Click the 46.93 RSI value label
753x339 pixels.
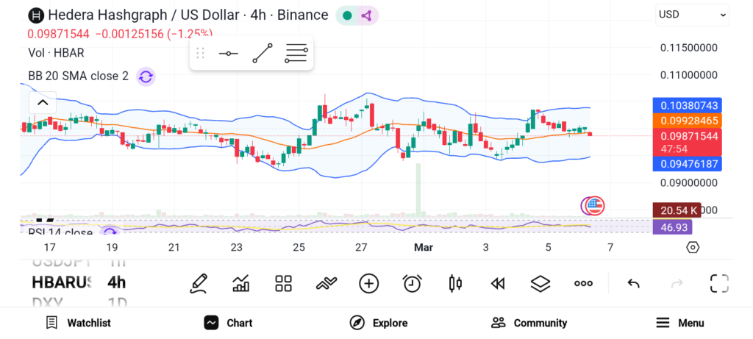[x=672, y=227]
